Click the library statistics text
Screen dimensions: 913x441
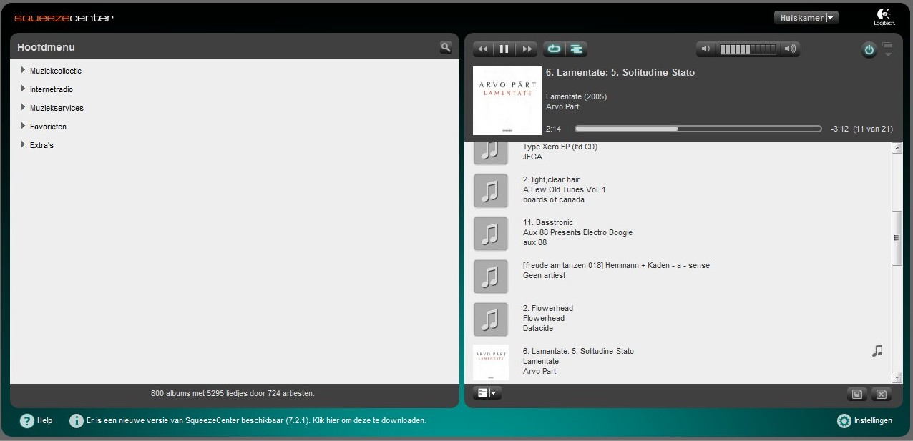[x=233, y=393]
